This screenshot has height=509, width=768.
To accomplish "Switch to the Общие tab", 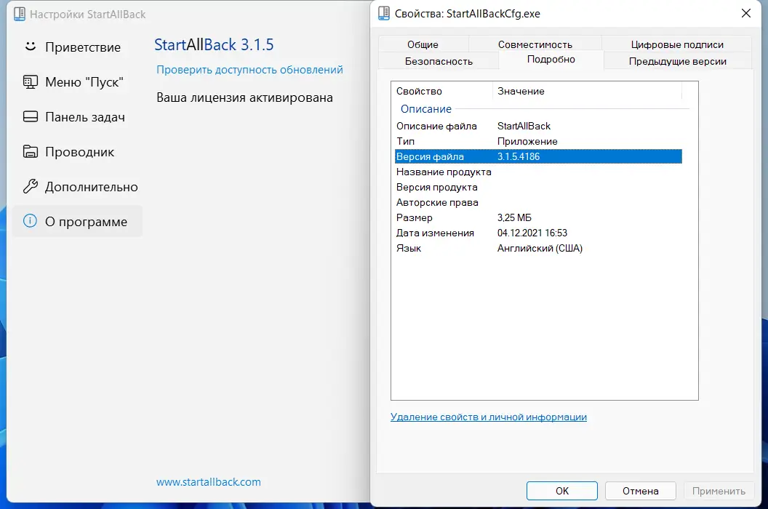I will point(423,44).
